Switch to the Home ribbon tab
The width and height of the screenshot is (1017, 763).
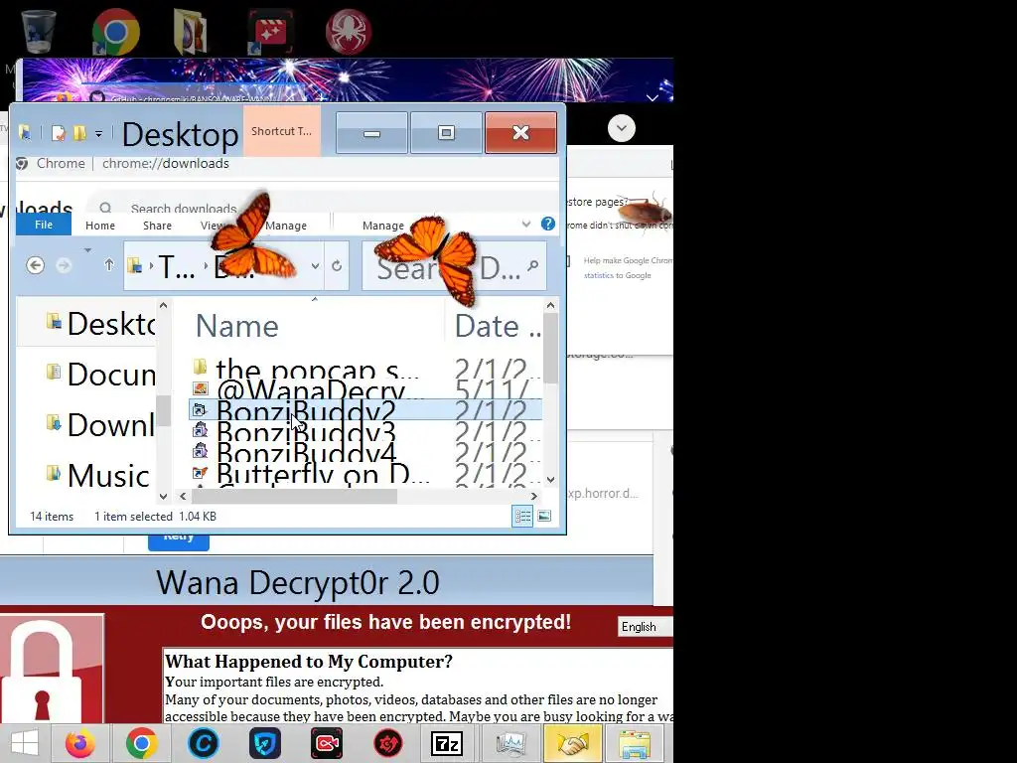(100, 226)
